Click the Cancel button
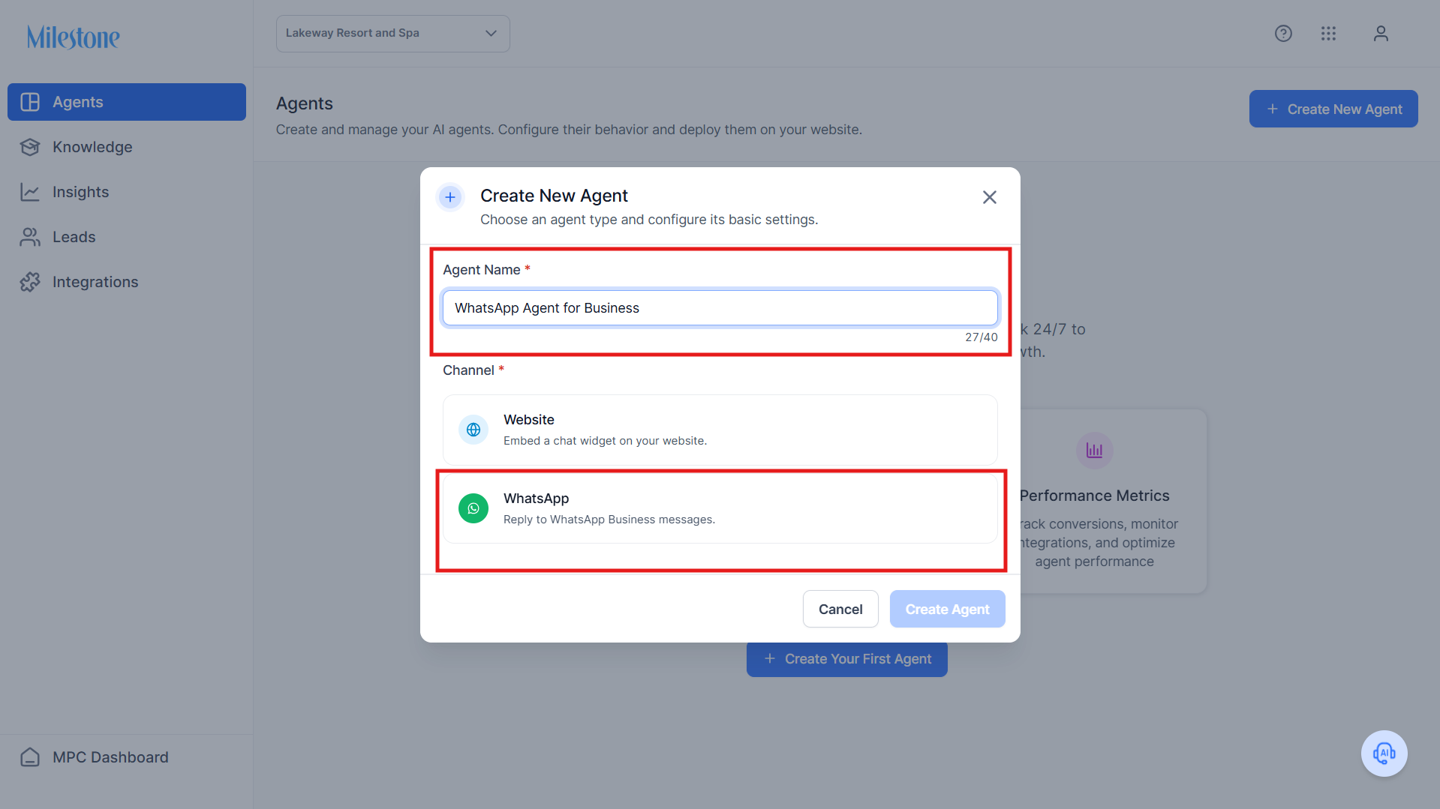 tap(840, 609)
